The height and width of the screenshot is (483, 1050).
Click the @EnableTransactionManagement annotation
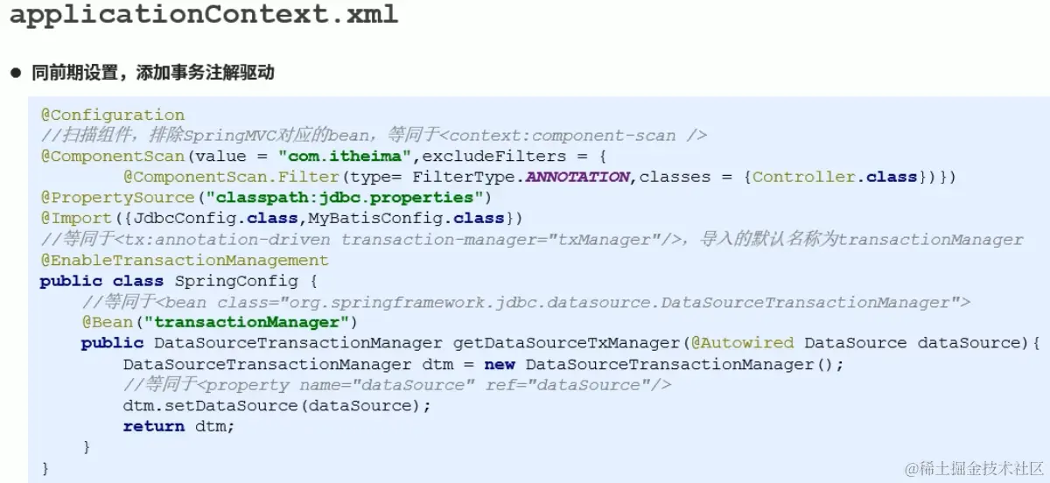(185, 260)
